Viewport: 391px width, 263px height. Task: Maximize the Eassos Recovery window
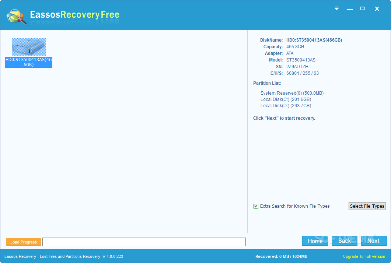pyautogui.click(x=363, y=9)
